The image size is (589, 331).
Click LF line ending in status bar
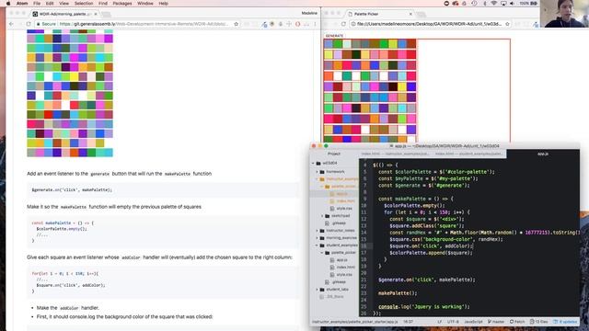coord(440,322)
